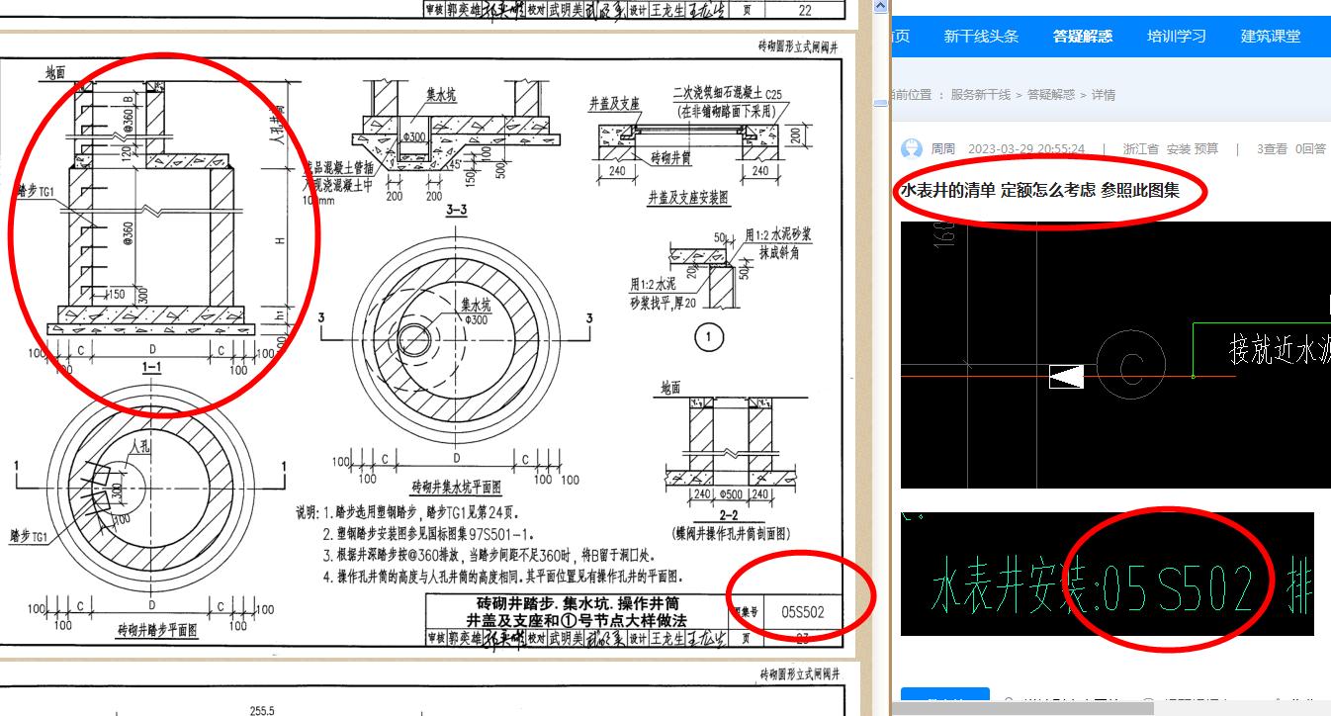Click the circled node marker 1

point(708,337)
